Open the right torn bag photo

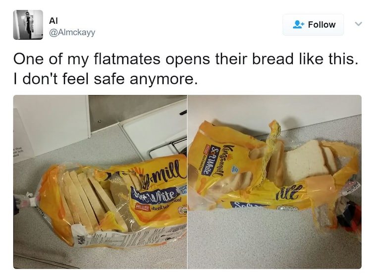pos(274,182)
